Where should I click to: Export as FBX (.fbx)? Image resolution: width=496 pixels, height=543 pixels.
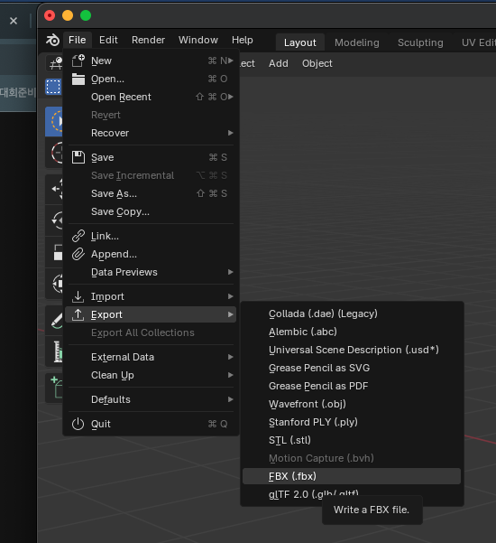pyautogui.click(x=352, y=476)
